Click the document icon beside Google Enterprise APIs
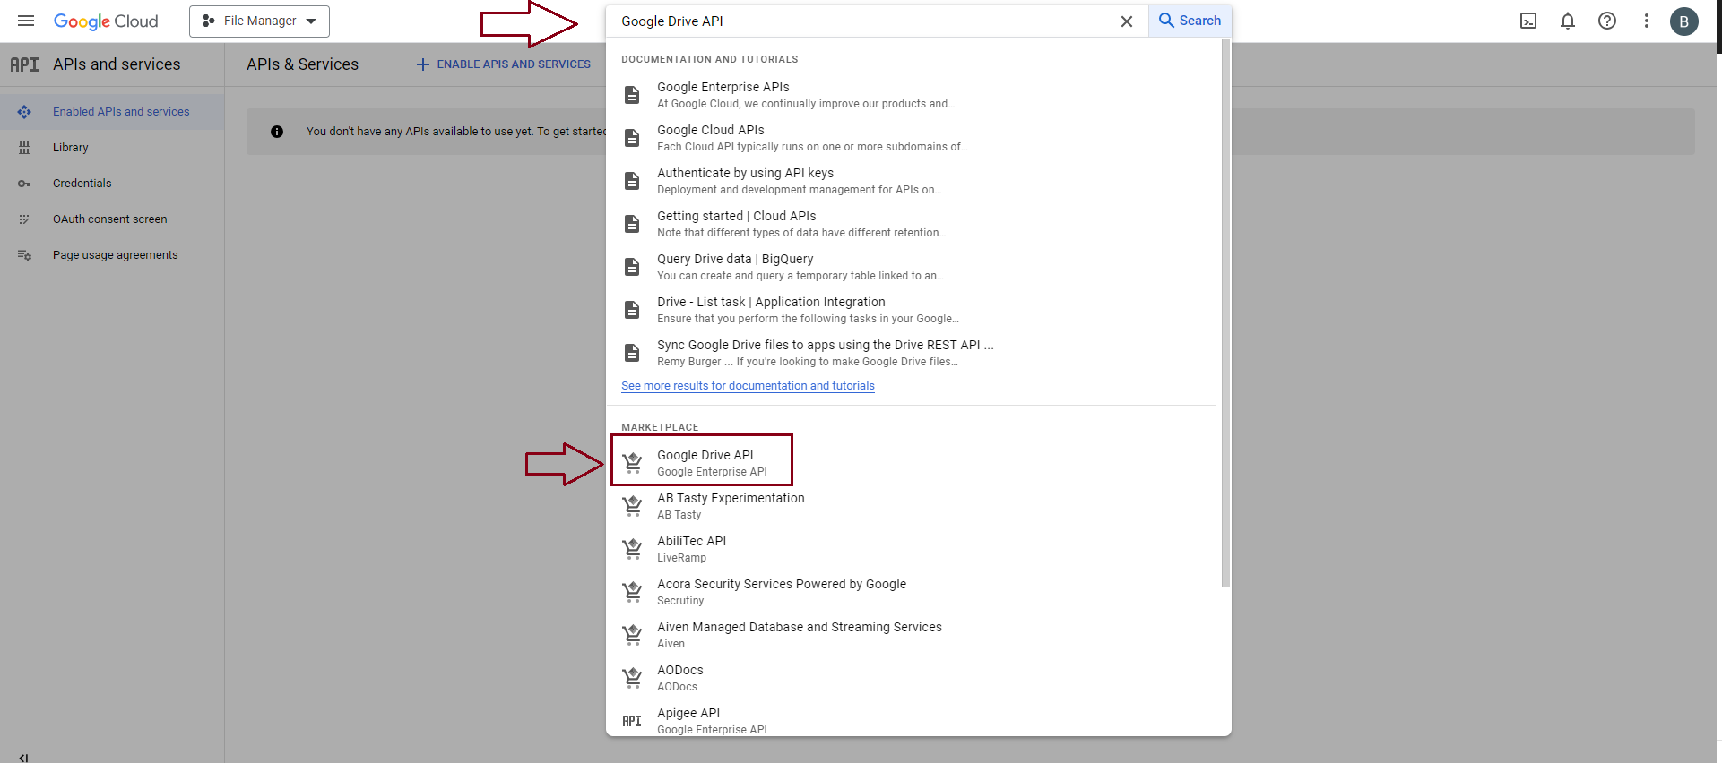 click(632, 95)
